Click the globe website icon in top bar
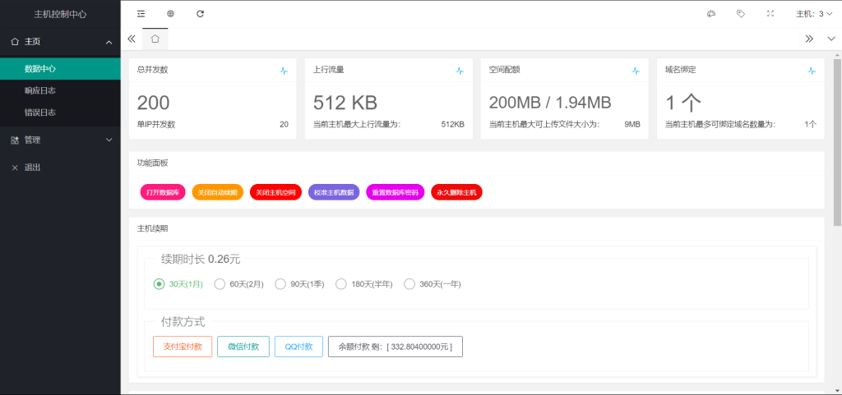842x395 pixels. [x=170, y=13]
